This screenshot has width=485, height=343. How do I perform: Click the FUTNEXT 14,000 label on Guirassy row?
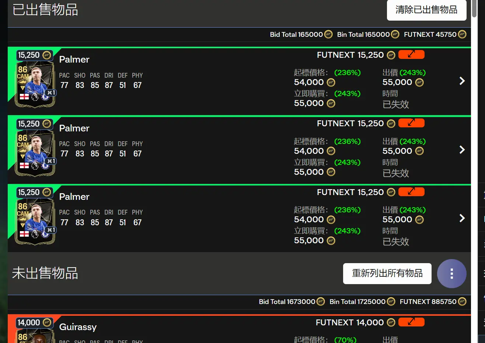(x=350, y=322)
